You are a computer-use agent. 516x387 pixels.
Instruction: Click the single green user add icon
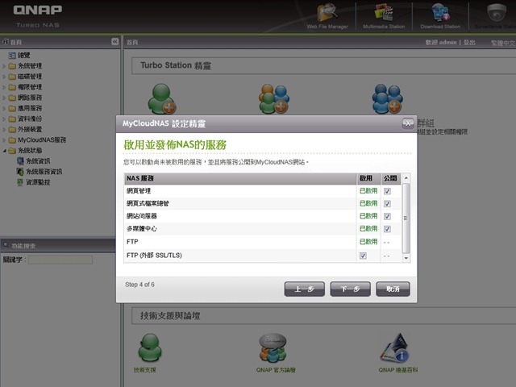[x=161, y=98]
